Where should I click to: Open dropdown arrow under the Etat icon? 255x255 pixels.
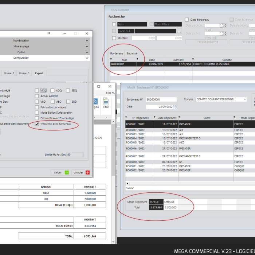click(106, 117)
